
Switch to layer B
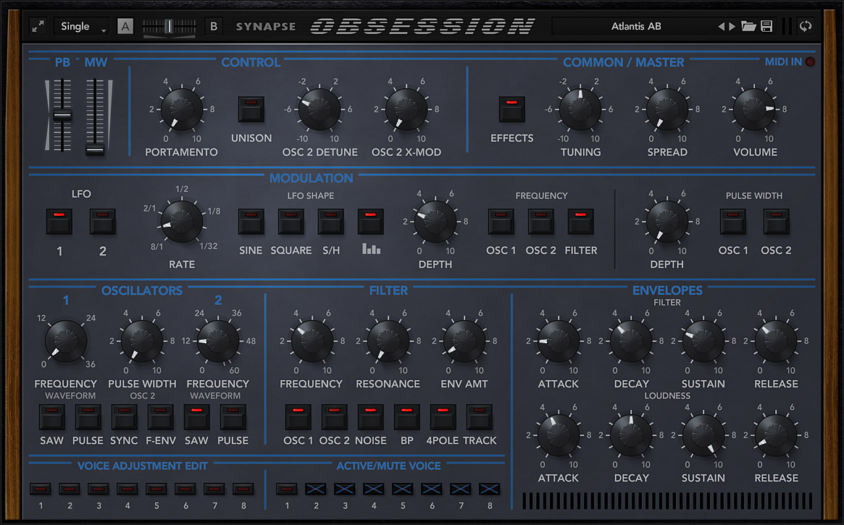(213, 25)
